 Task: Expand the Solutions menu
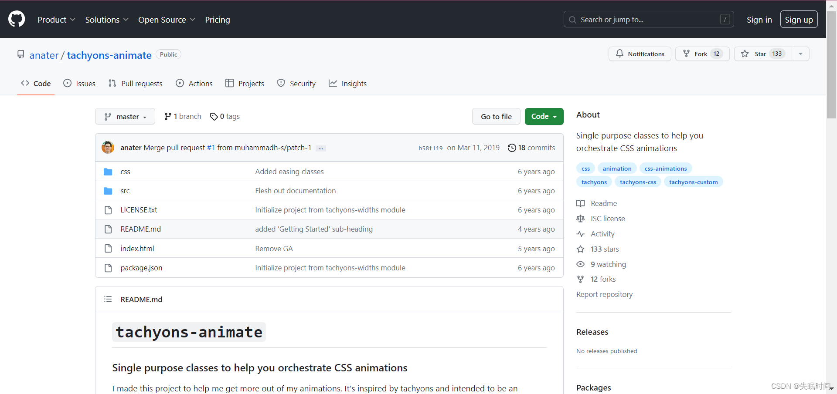click(x=107, y=20)
